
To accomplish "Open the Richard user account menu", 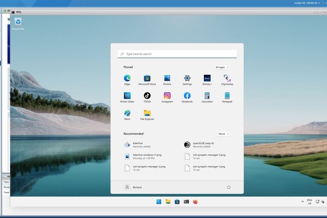I will (x=133, y=187).
